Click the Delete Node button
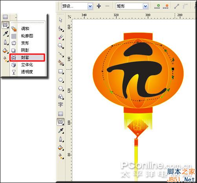 (x=166, y=6)
